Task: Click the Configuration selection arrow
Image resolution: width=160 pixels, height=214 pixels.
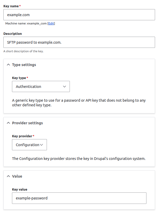Action: (x=42, y=145)
